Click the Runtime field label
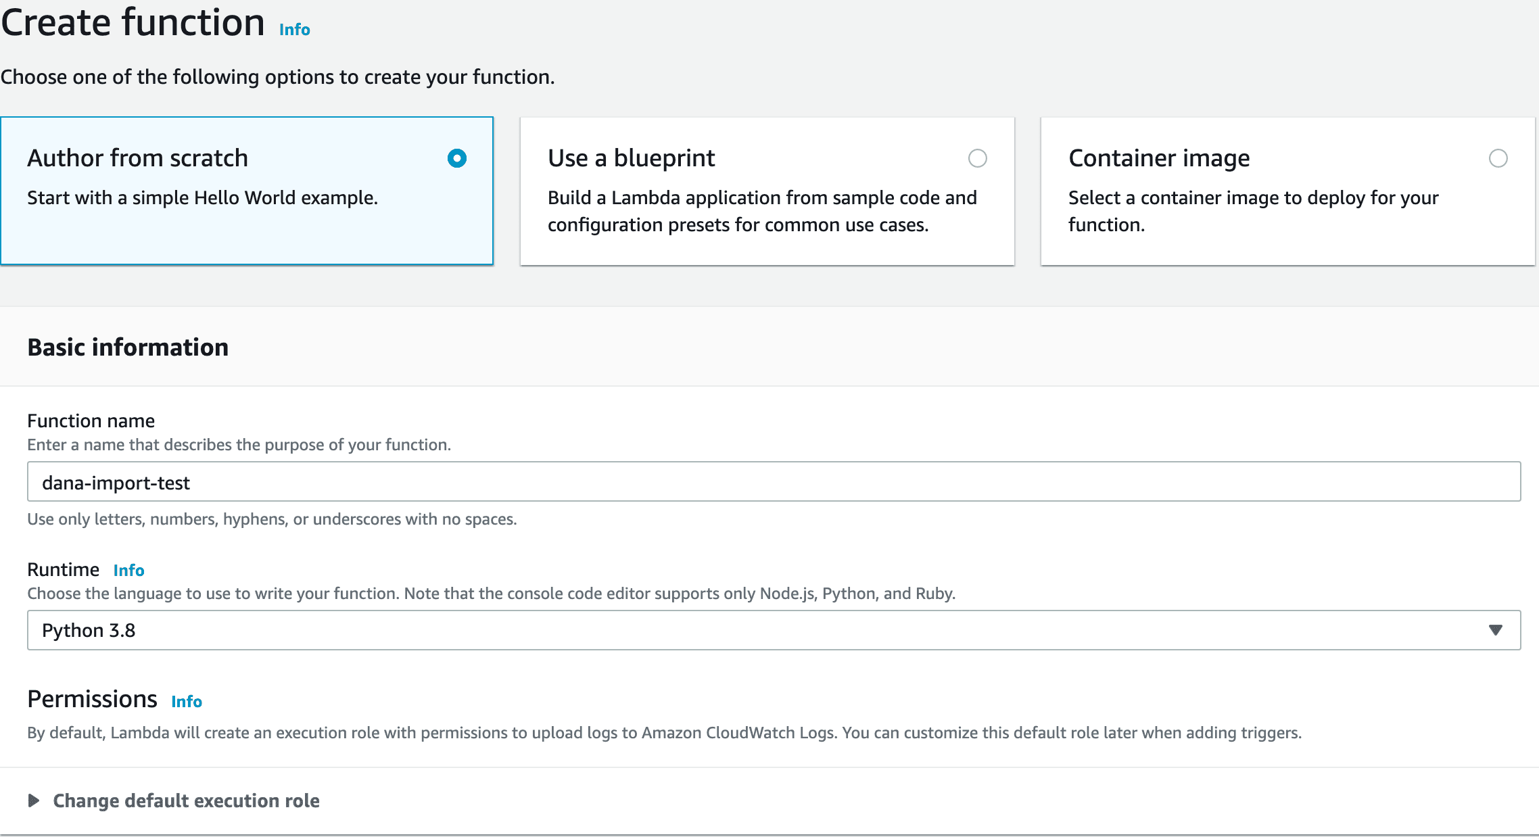The width and height of the screenshot is (1539, 837). tap(63, 569)
